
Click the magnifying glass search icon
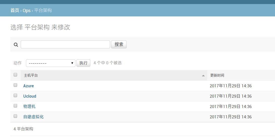tap(16, 45)
